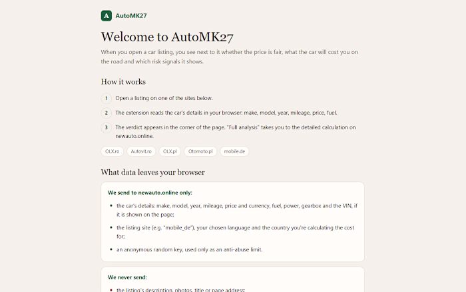The height and width of the screenshot is (292, 466).
Task: Click the "How it works" heading
Action: tap(123, 82)
